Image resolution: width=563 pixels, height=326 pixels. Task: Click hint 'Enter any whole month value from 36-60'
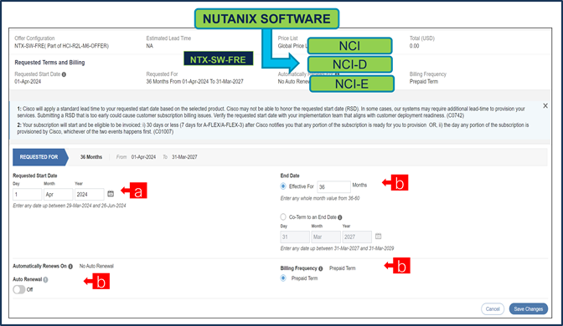pyautogui.click(x=320, y=198)
